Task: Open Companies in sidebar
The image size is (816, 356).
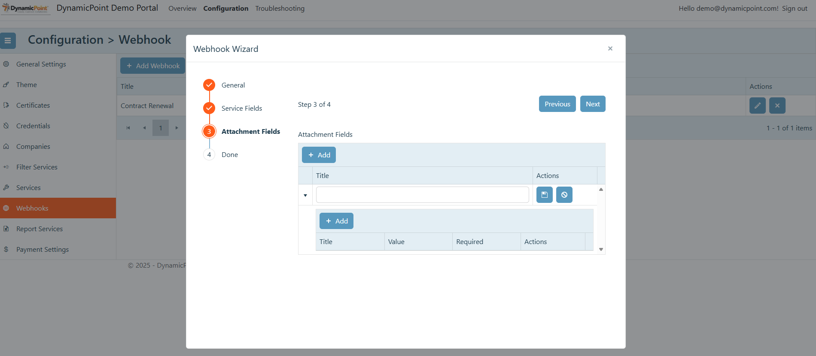Action: pyautogui.click(x=58, y=146)
